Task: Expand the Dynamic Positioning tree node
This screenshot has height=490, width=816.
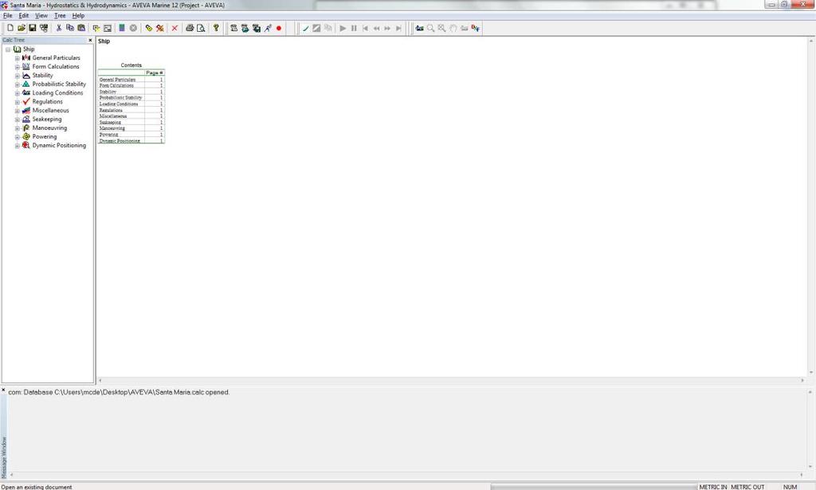Action: [18, 146]
